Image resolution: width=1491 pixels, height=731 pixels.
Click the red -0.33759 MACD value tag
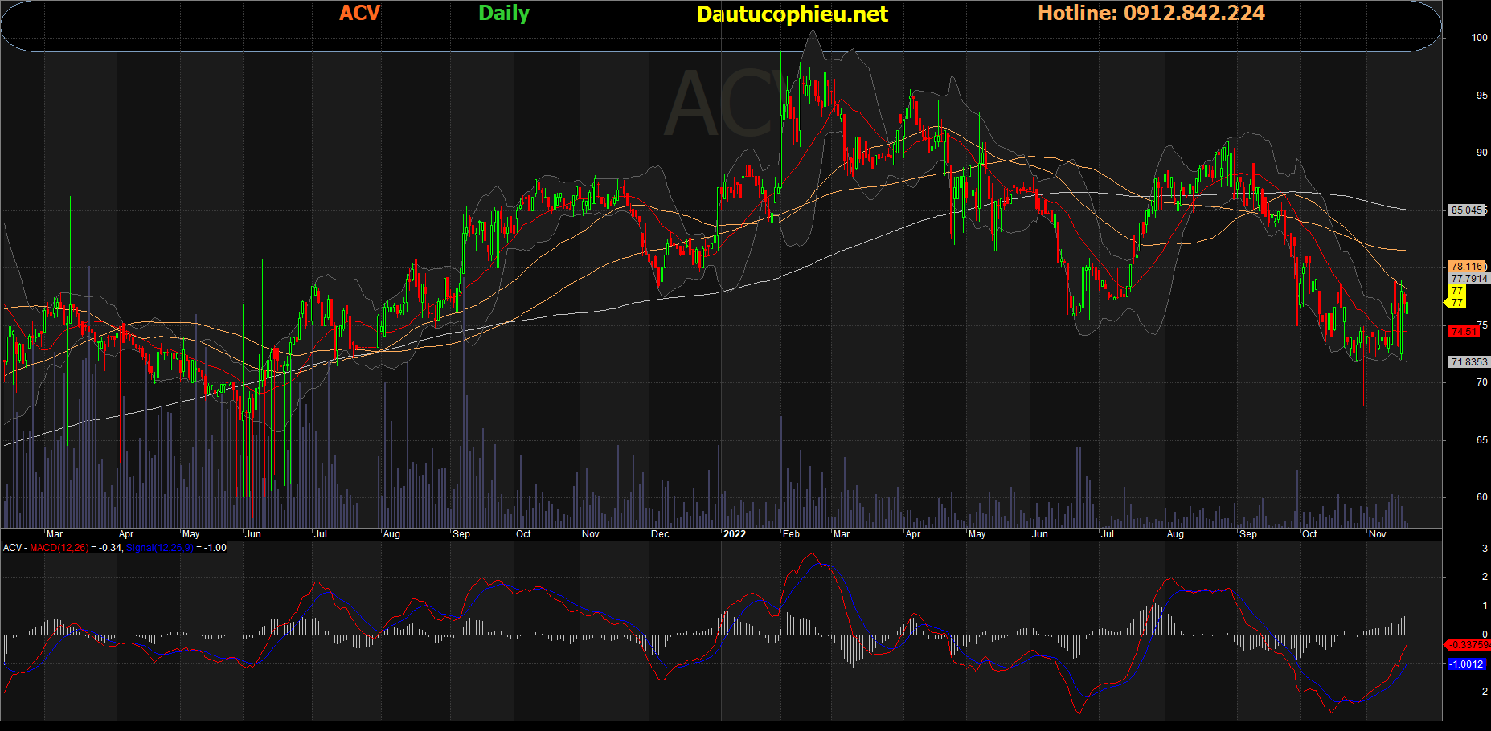pyautogui.click(x=1468, y=645)
